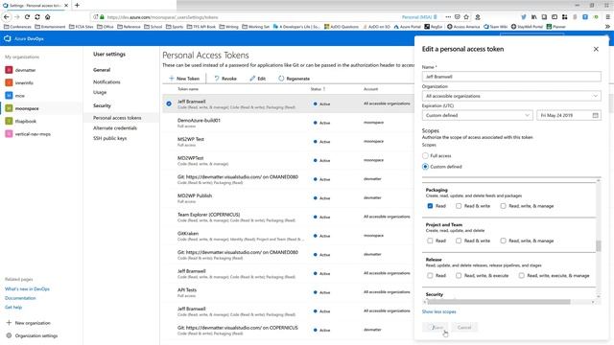Viewport: 614px width, 345px height.
Task: Open Usage settings
Action: coord(100,92)
